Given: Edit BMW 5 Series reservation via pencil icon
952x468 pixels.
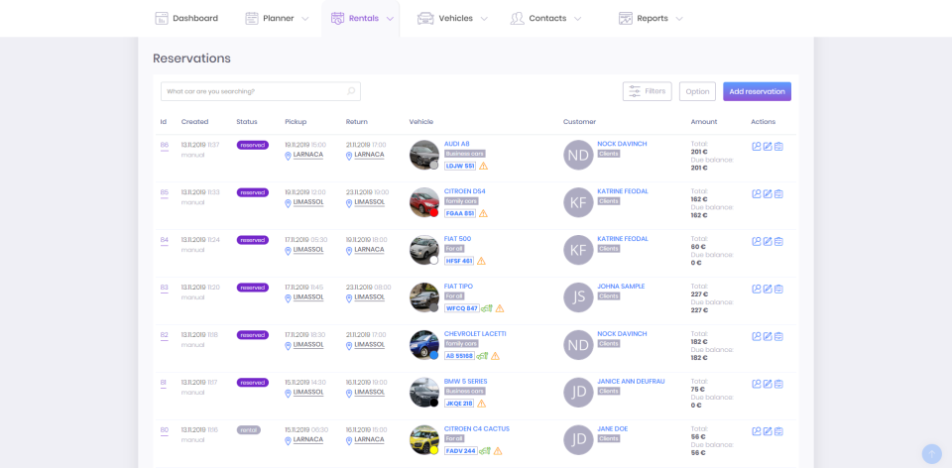Looking at the screenshot, I should coord(768,384).
